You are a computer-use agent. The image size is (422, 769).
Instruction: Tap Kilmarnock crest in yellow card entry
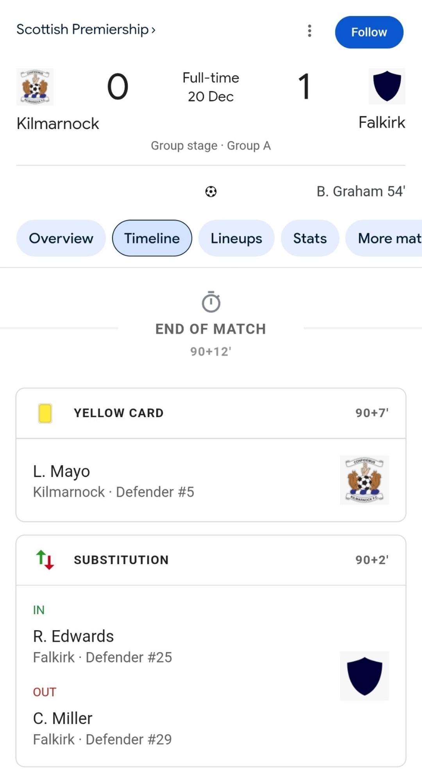(x=364, y=480)
